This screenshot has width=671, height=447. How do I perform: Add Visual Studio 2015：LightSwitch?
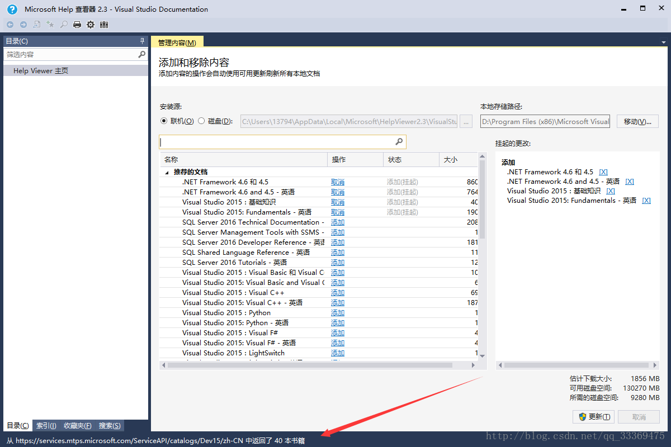pyautogui.click(x=338, y=353)
